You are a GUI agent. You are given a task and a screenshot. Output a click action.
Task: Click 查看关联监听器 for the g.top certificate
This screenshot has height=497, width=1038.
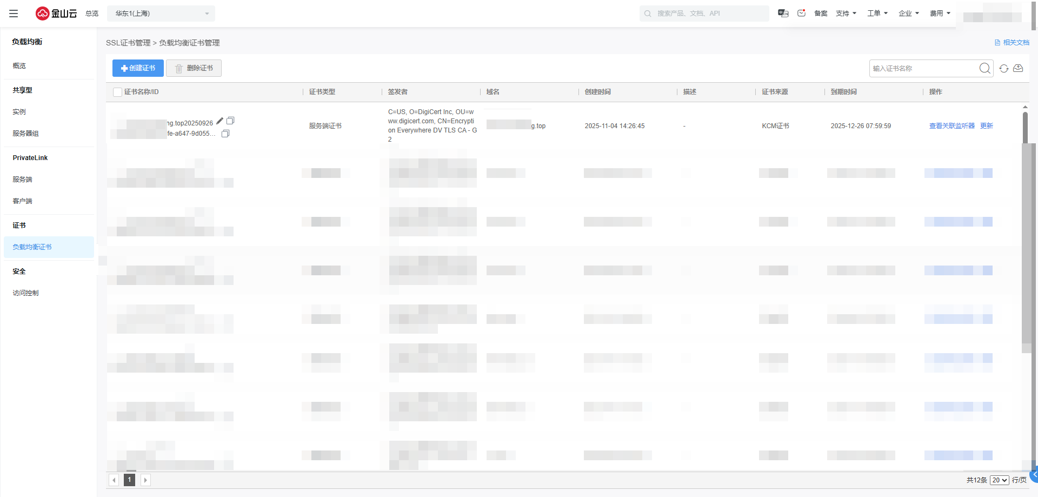tap(952, 126)
